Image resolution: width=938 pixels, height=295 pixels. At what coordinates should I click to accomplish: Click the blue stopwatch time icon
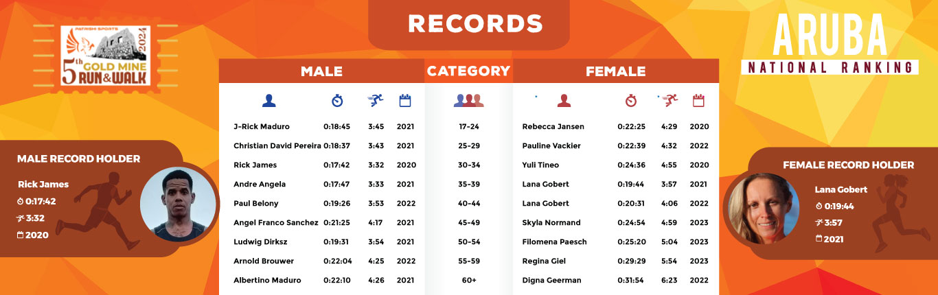337,101
